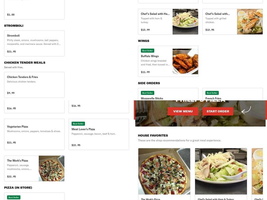Click the Best Seller badge on Mozzarella Sticks
Viewport: 267px width, 200px height.
(147, 93)
